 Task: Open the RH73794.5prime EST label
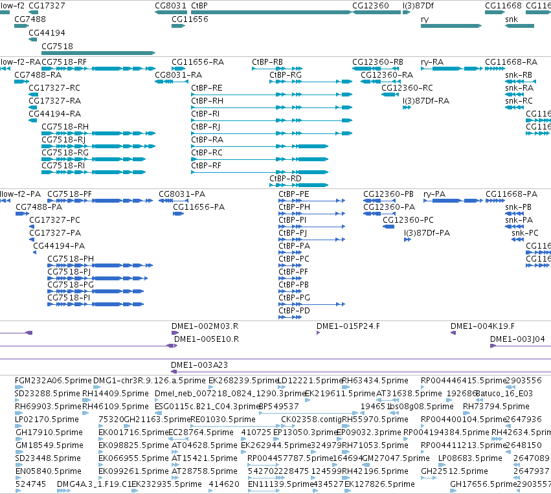(496, 407)
